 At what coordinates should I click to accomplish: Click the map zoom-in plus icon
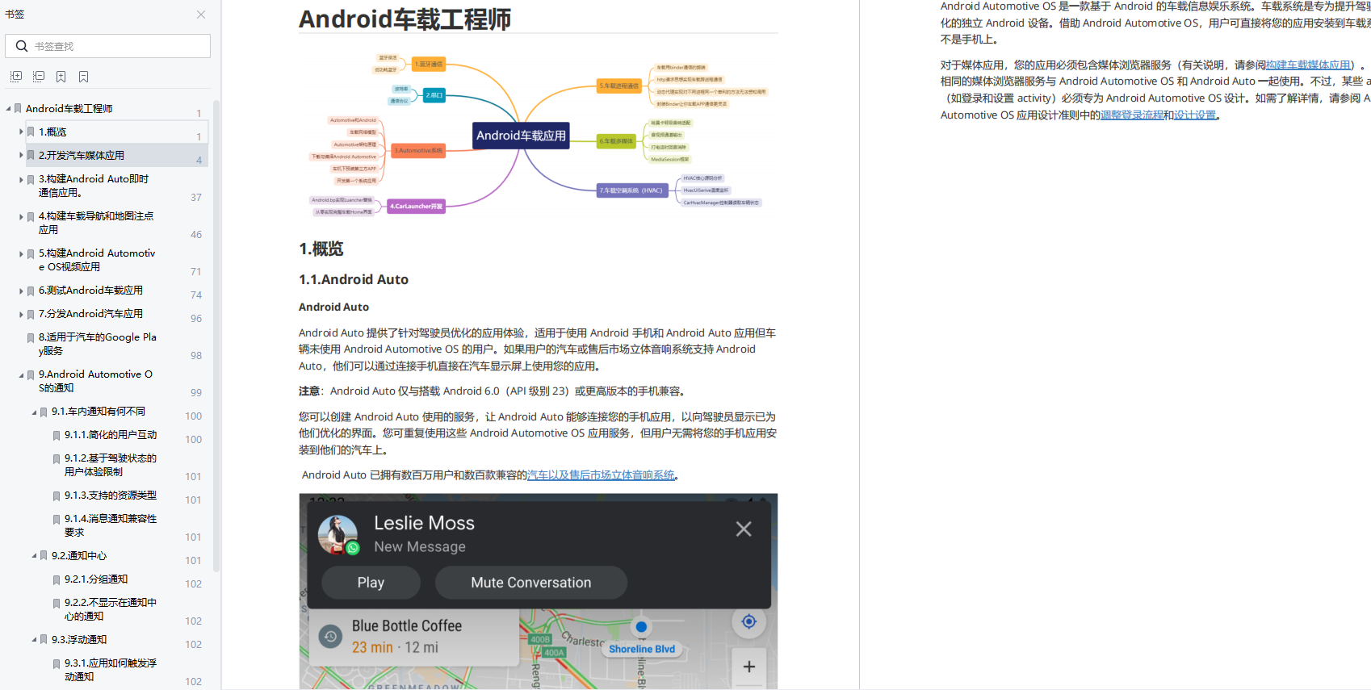point(748,667)
